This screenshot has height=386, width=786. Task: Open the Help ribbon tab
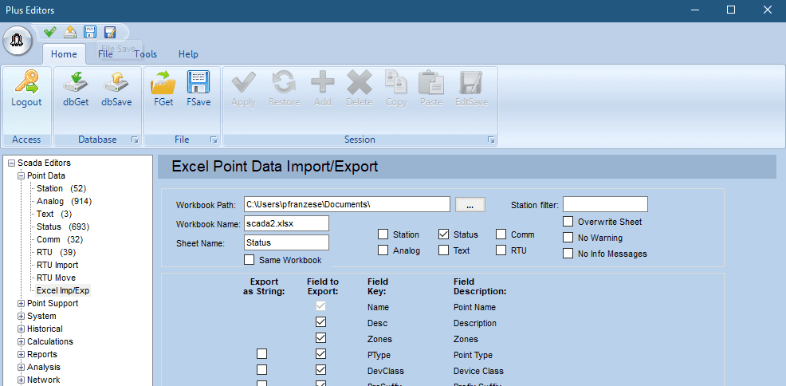coord(188,54)
